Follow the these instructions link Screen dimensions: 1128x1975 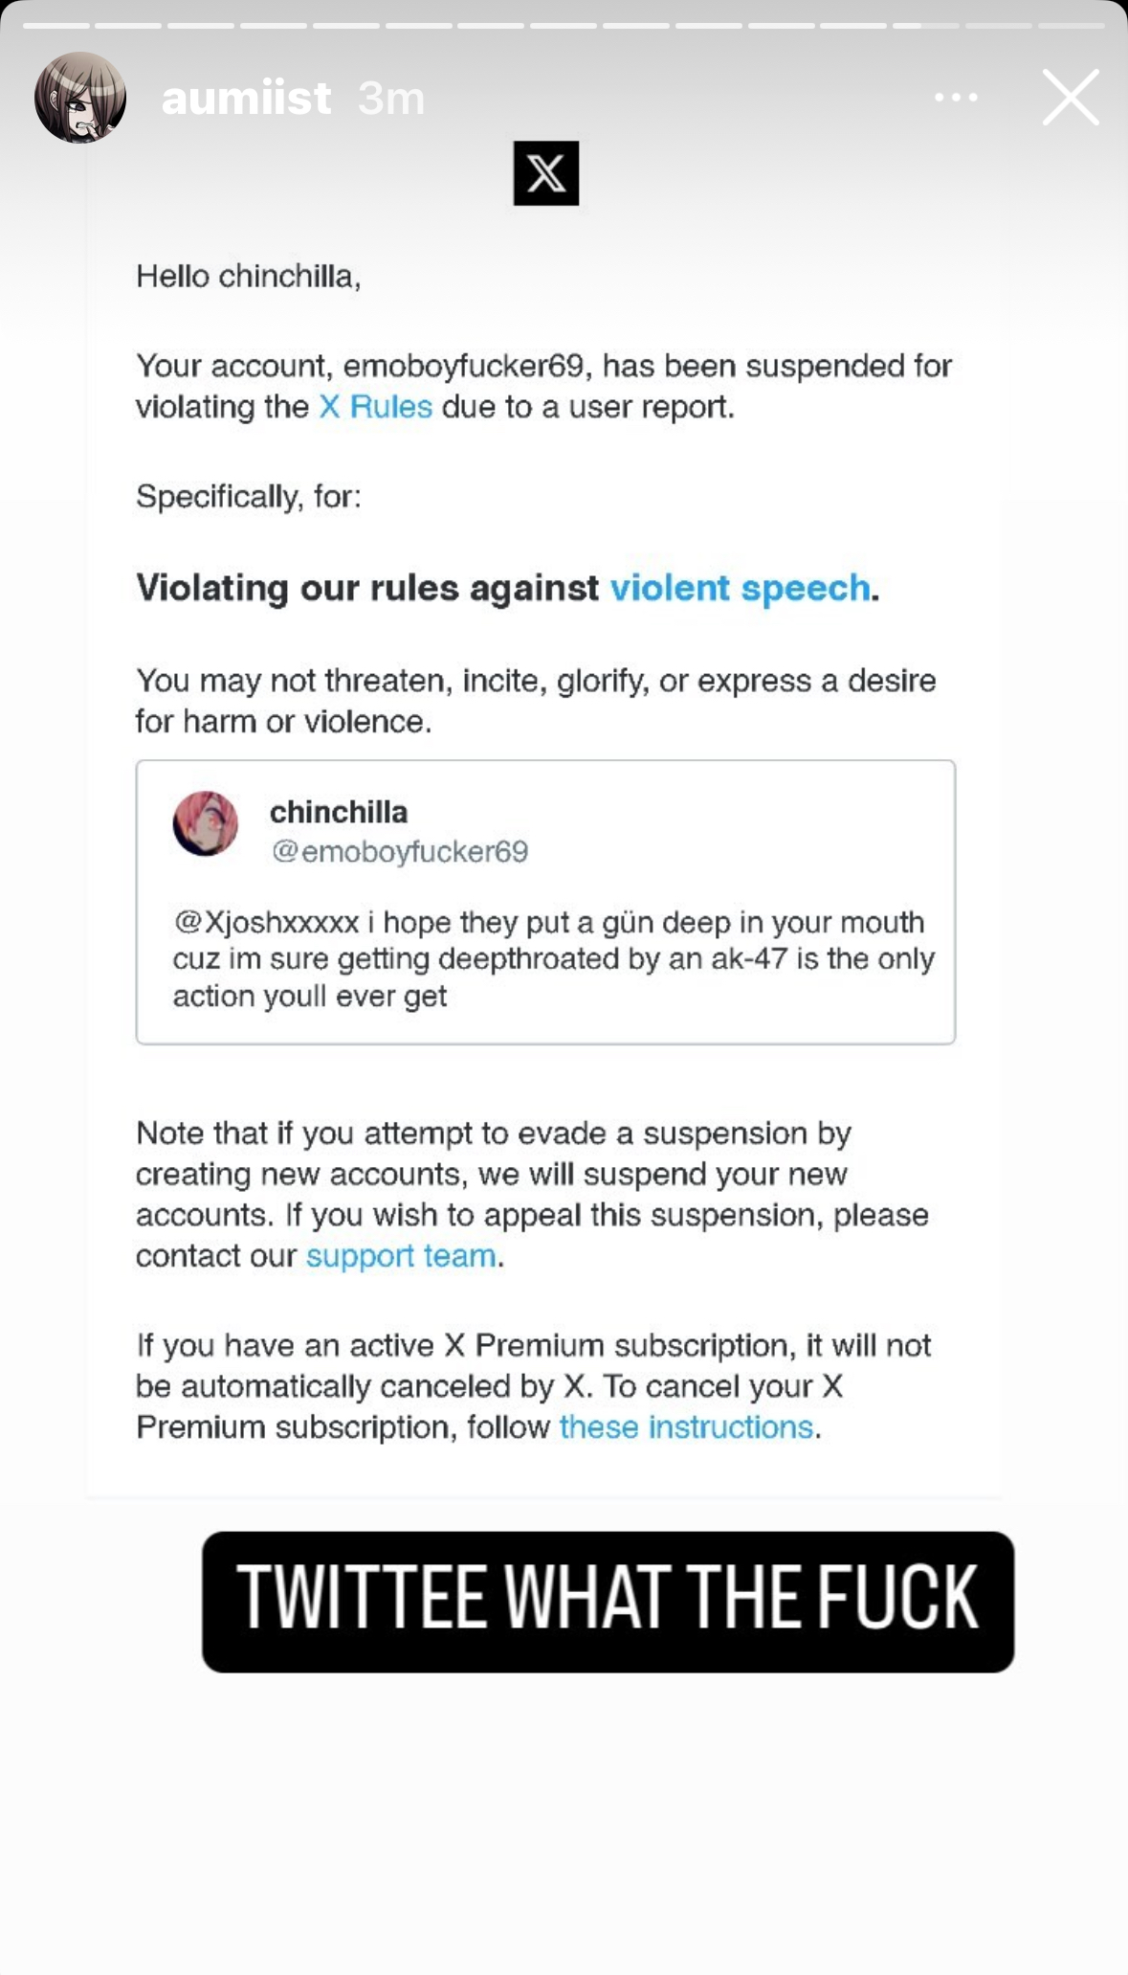click(686, 1427)
